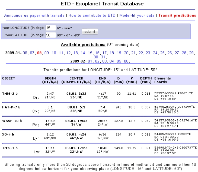Image resolution: width=198 pixels, height=172 pixels.
Task: Select prediction date 2009-01-11
Action: point(61,53)
